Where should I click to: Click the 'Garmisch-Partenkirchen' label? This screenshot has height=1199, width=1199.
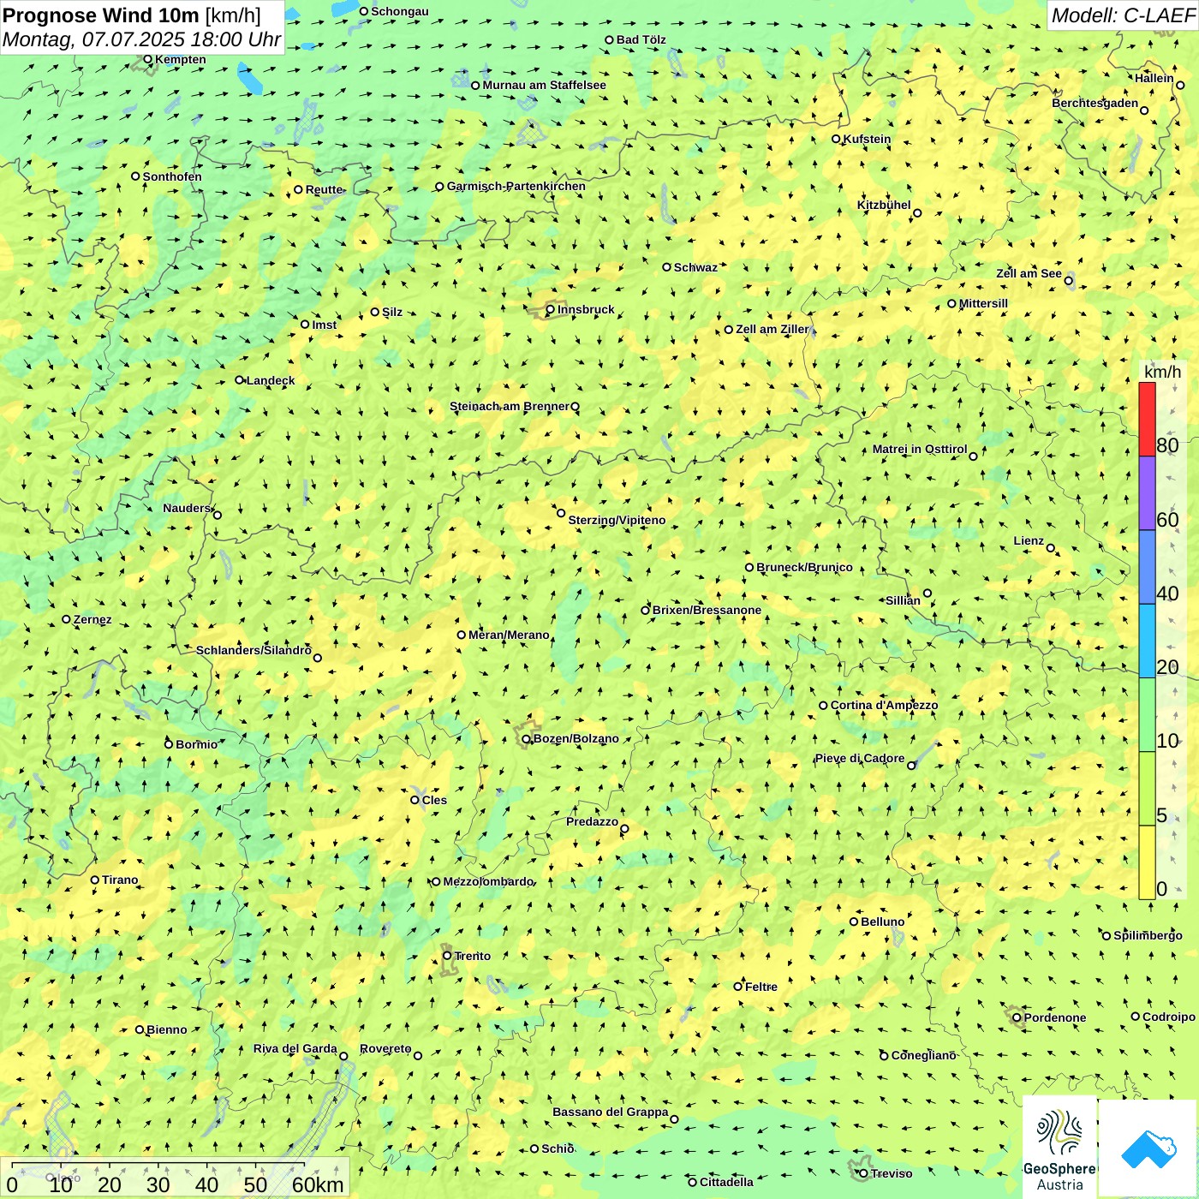[x=516, y=186]
